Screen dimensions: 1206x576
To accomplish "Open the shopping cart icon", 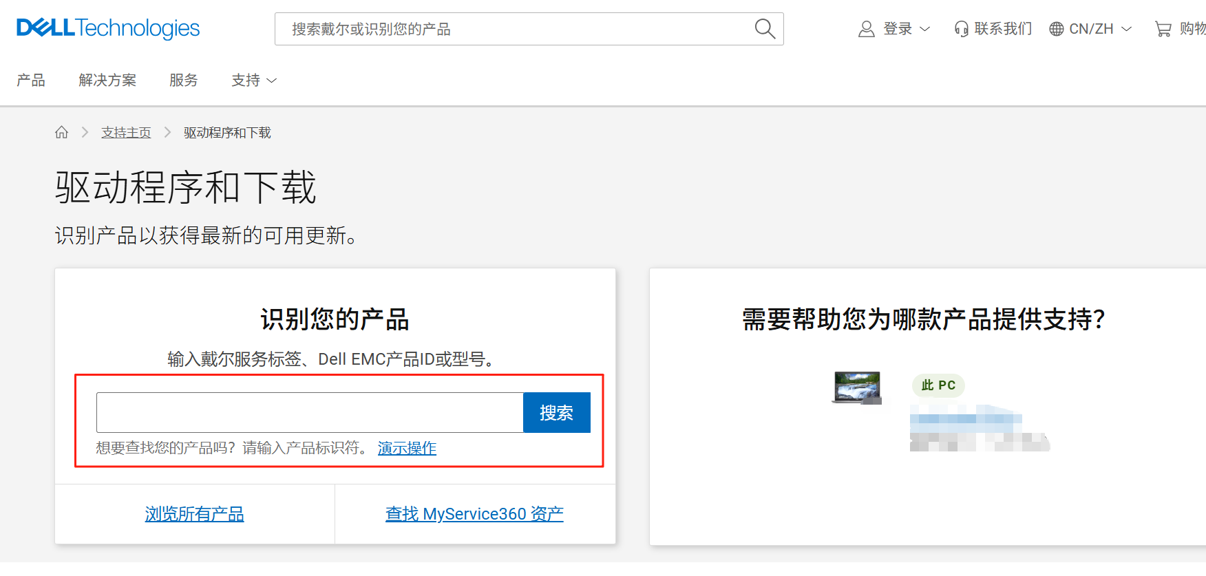I will 1163,29.
